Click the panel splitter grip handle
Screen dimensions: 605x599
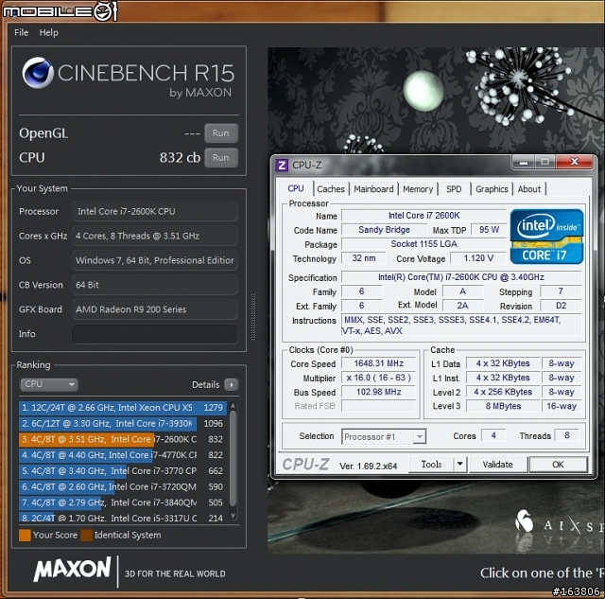tap(253, 317)
